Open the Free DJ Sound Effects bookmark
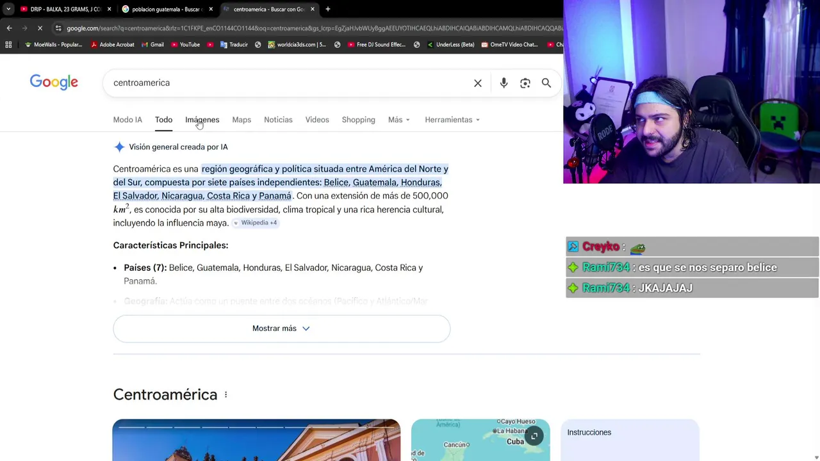820x461 pixels. click(x=377, y=45)
